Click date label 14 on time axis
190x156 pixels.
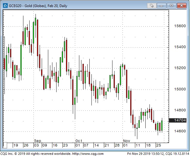point(96,145)
